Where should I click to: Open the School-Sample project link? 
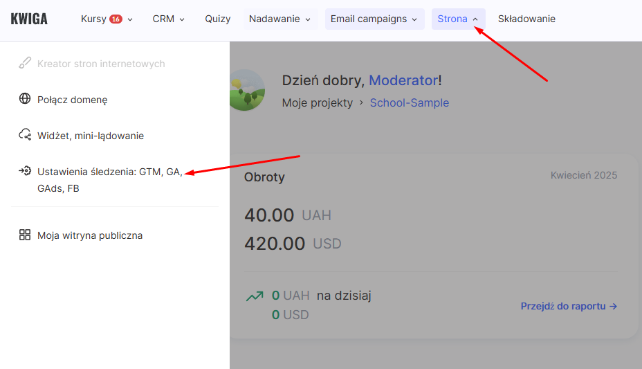(410, 102)
